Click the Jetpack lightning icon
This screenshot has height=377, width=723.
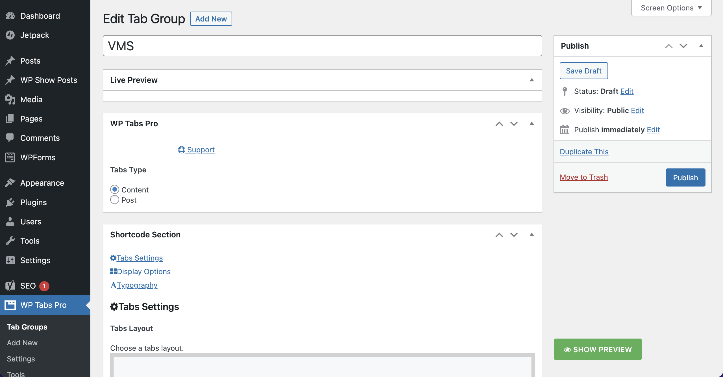click(10, 35)
